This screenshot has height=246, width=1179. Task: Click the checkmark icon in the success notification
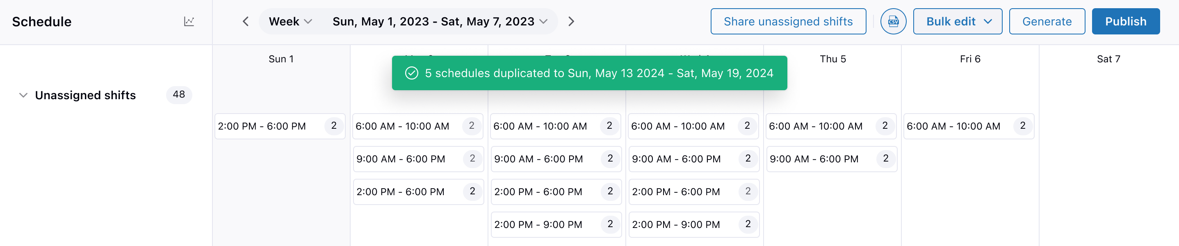click(x=411, y=73)
